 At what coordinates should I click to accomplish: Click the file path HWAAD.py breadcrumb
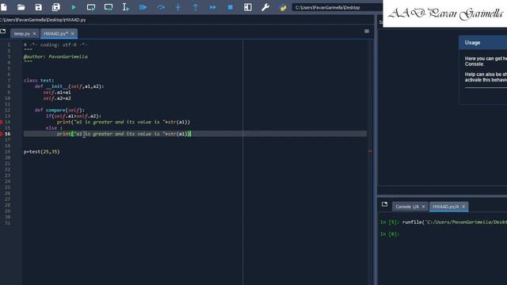[43, 20]
